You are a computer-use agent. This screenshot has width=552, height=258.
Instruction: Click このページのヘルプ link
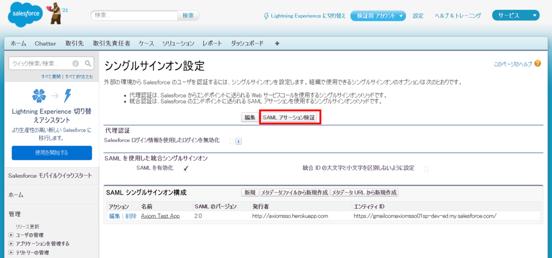[513, 64]
